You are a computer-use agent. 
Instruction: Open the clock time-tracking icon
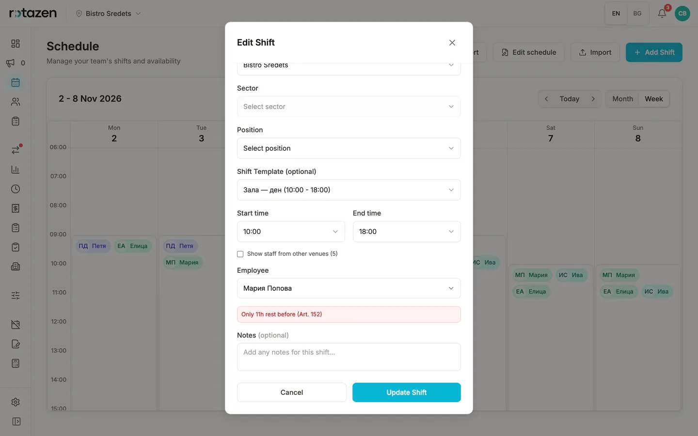pos(16,189)
